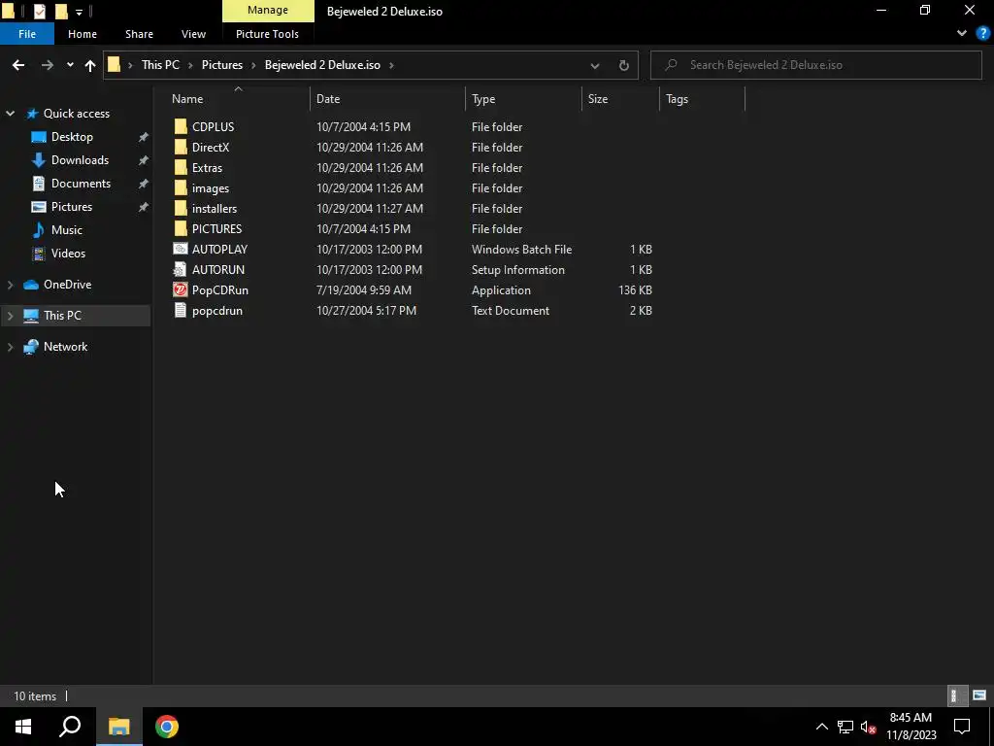This screenshot has width=994, height=746.
Task: Open Customize Quick Access Toolbar dropdown
Action: point(79,12)
